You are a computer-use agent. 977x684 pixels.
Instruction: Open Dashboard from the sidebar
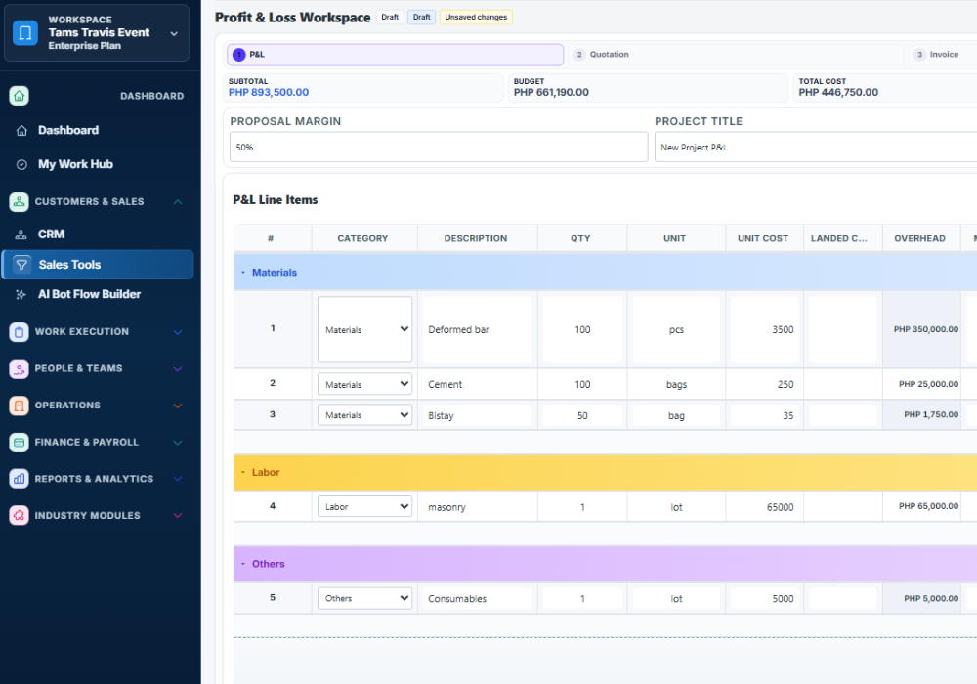68,130
